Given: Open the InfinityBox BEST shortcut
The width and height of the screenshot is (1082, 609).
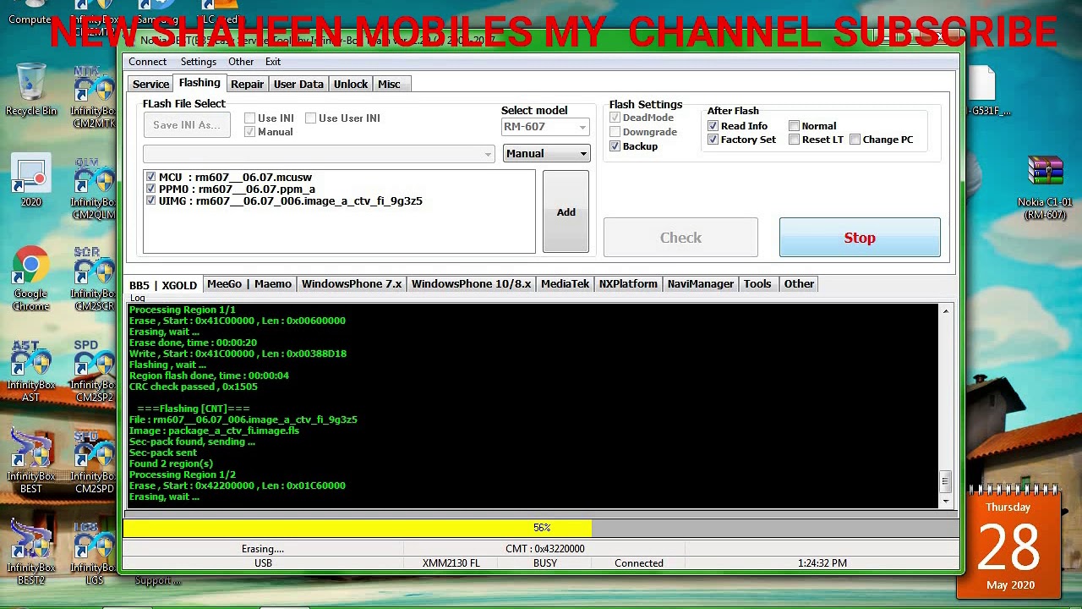Looking at the screenshot, I should (x=30, y=463).
